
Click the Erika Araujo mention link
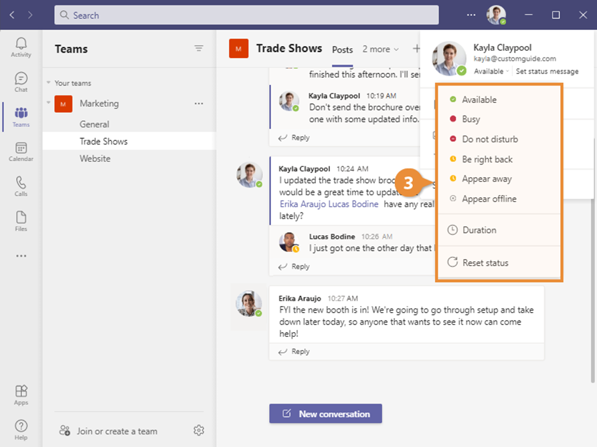pos(303,204)
